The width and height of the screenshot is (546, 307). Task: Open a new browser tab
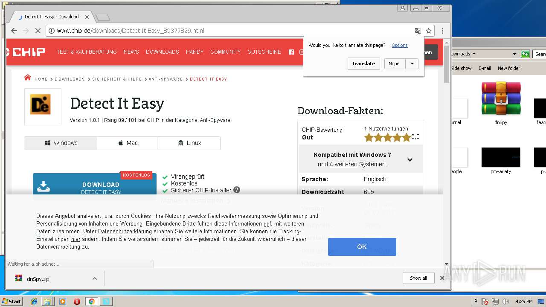click(x=102, y=17)
